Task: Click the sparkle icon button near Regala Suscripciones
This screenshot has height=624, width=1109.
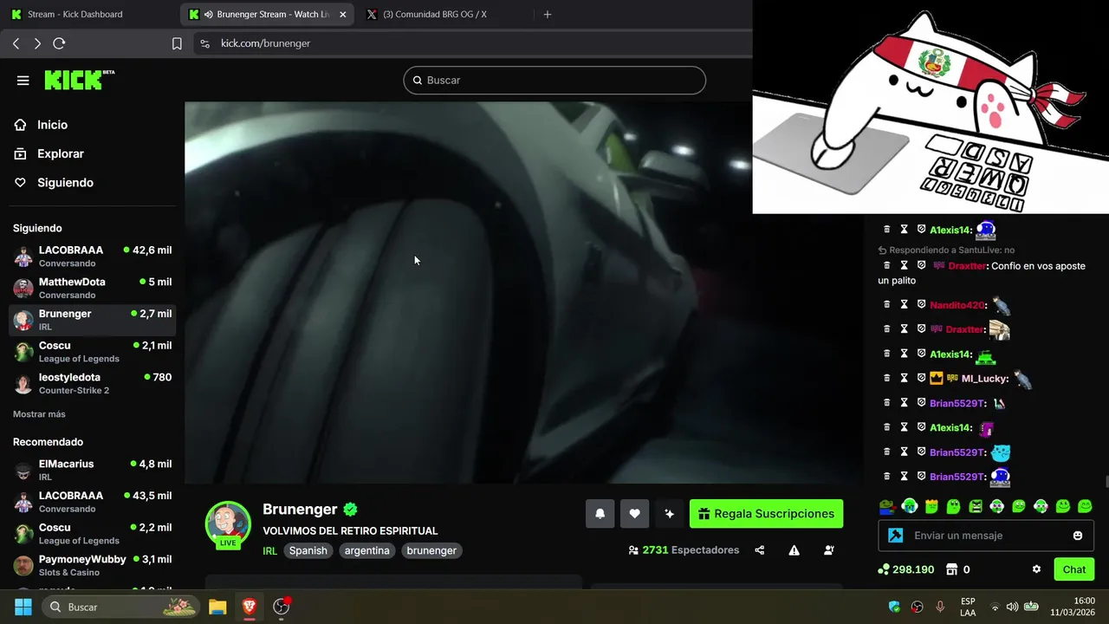Action: [669, 513]
